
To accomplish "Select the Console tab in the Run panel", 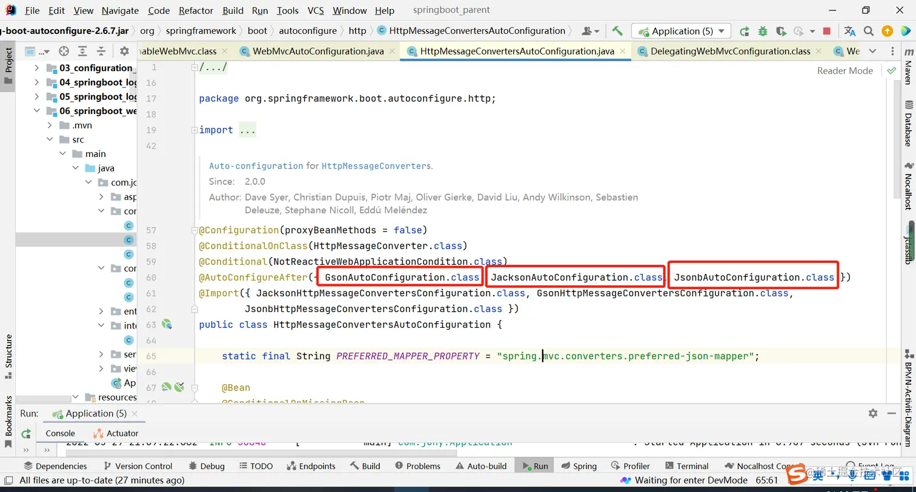I will 60,433.
